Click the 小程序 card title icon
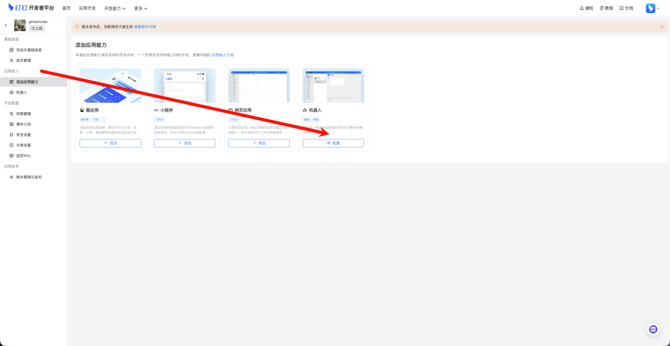The width and height of the screenshot is (670, 346). point(156,110)
